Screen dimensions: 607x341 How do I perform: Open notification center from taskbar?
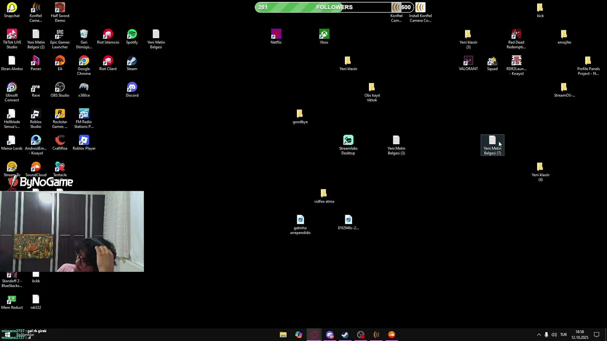(x=597, y=335)
